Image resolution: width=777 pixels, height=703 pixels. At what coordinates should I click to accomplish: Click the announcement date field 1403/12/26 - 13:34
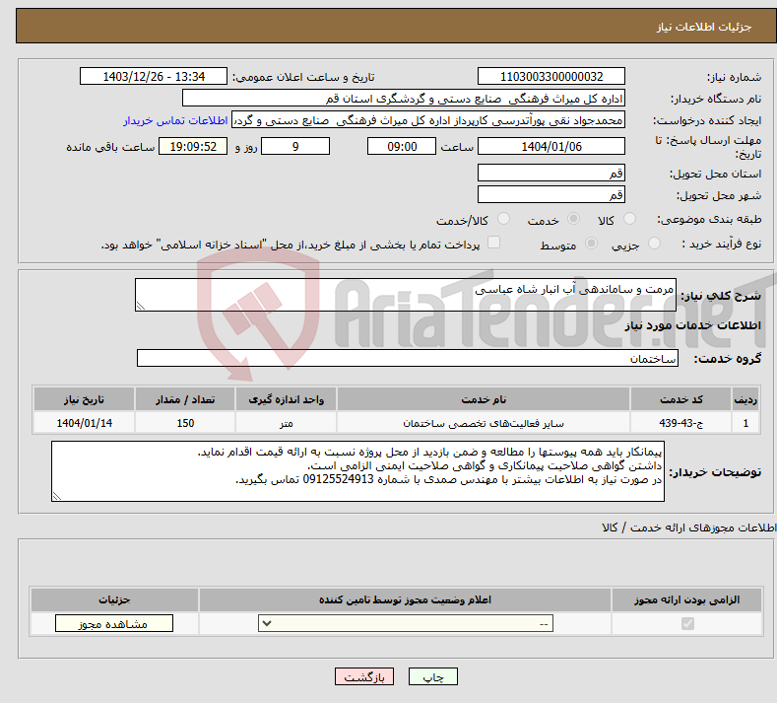tap(154, 76)
